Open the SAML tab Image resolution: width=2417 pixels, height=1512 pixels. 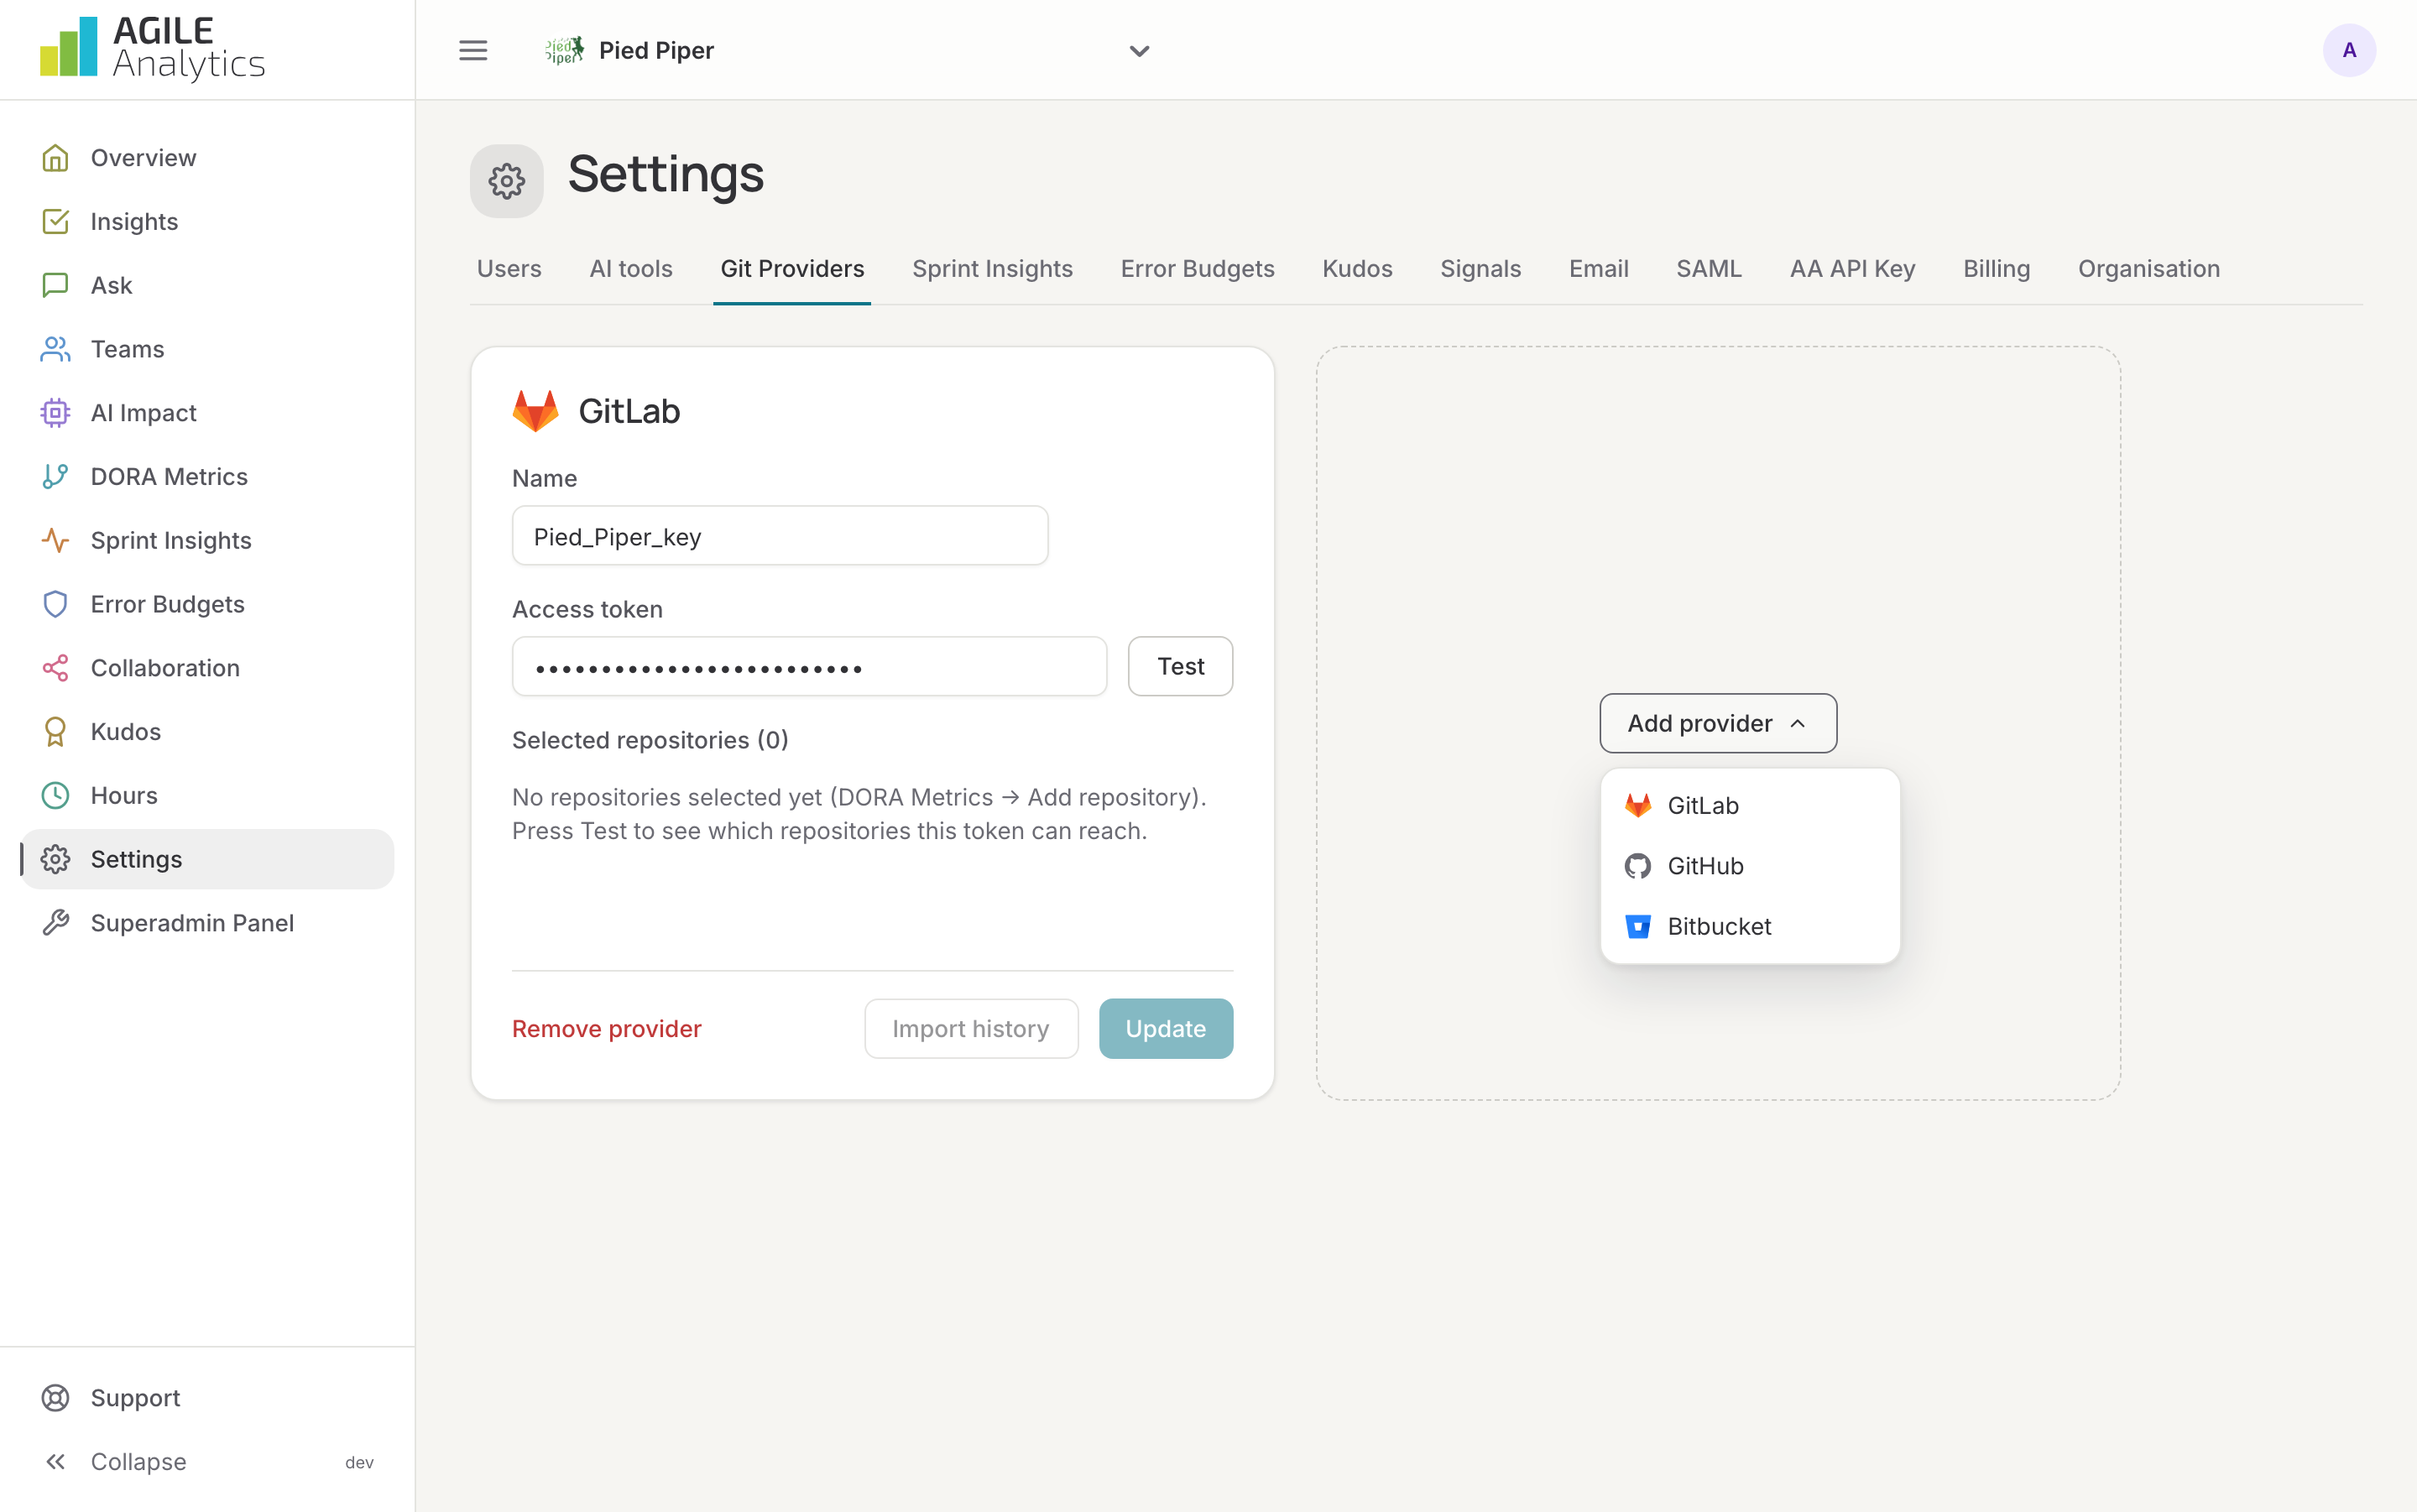click(1709, 269)
